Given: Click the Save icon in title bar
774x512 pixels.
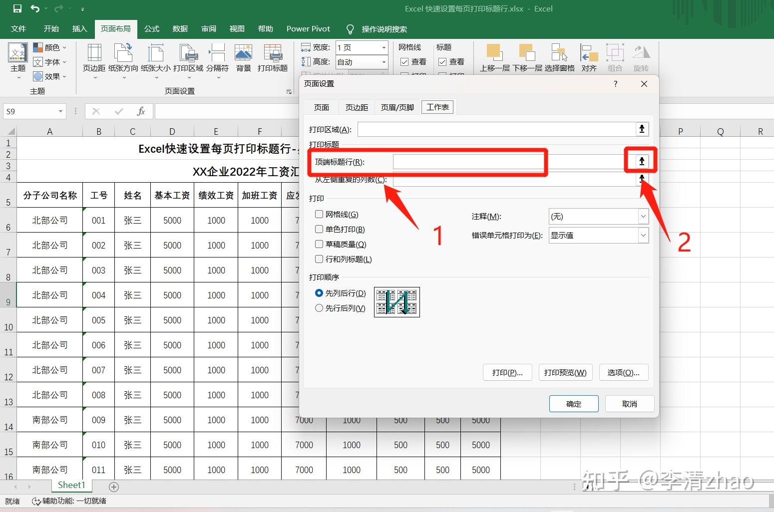Looking at the screenshot, I should (17, 8).
